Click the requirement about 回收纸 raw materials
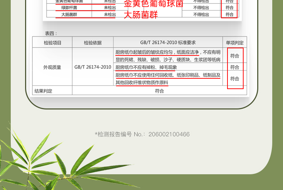Screen dimensions: 283x190 [168, 79]
